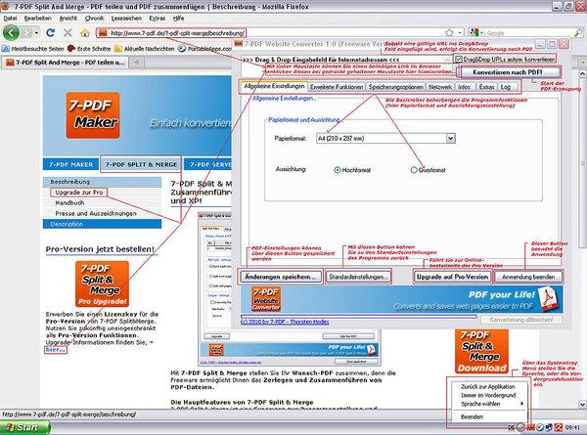Click the red Avira umbrella tray icon
Image resolution: width=587 pixels, height=435 pixels.
click(559, 427)
